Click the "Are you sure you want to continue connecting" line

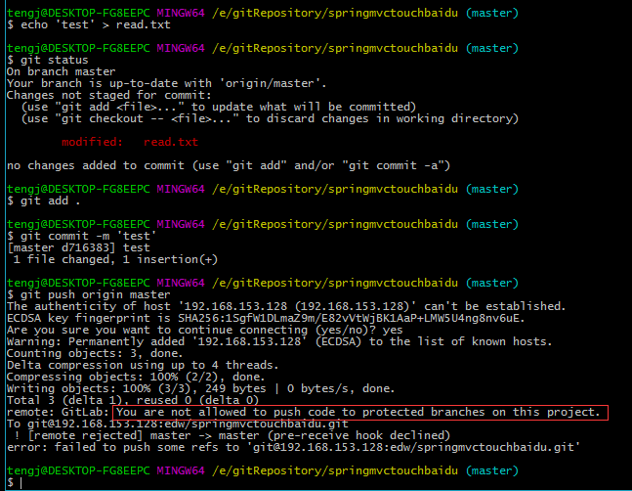[205, 330]
